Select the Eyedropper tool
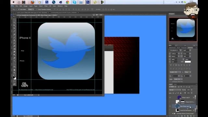The height and width of the screenshot is (117, 208). (x=14, y=31)
